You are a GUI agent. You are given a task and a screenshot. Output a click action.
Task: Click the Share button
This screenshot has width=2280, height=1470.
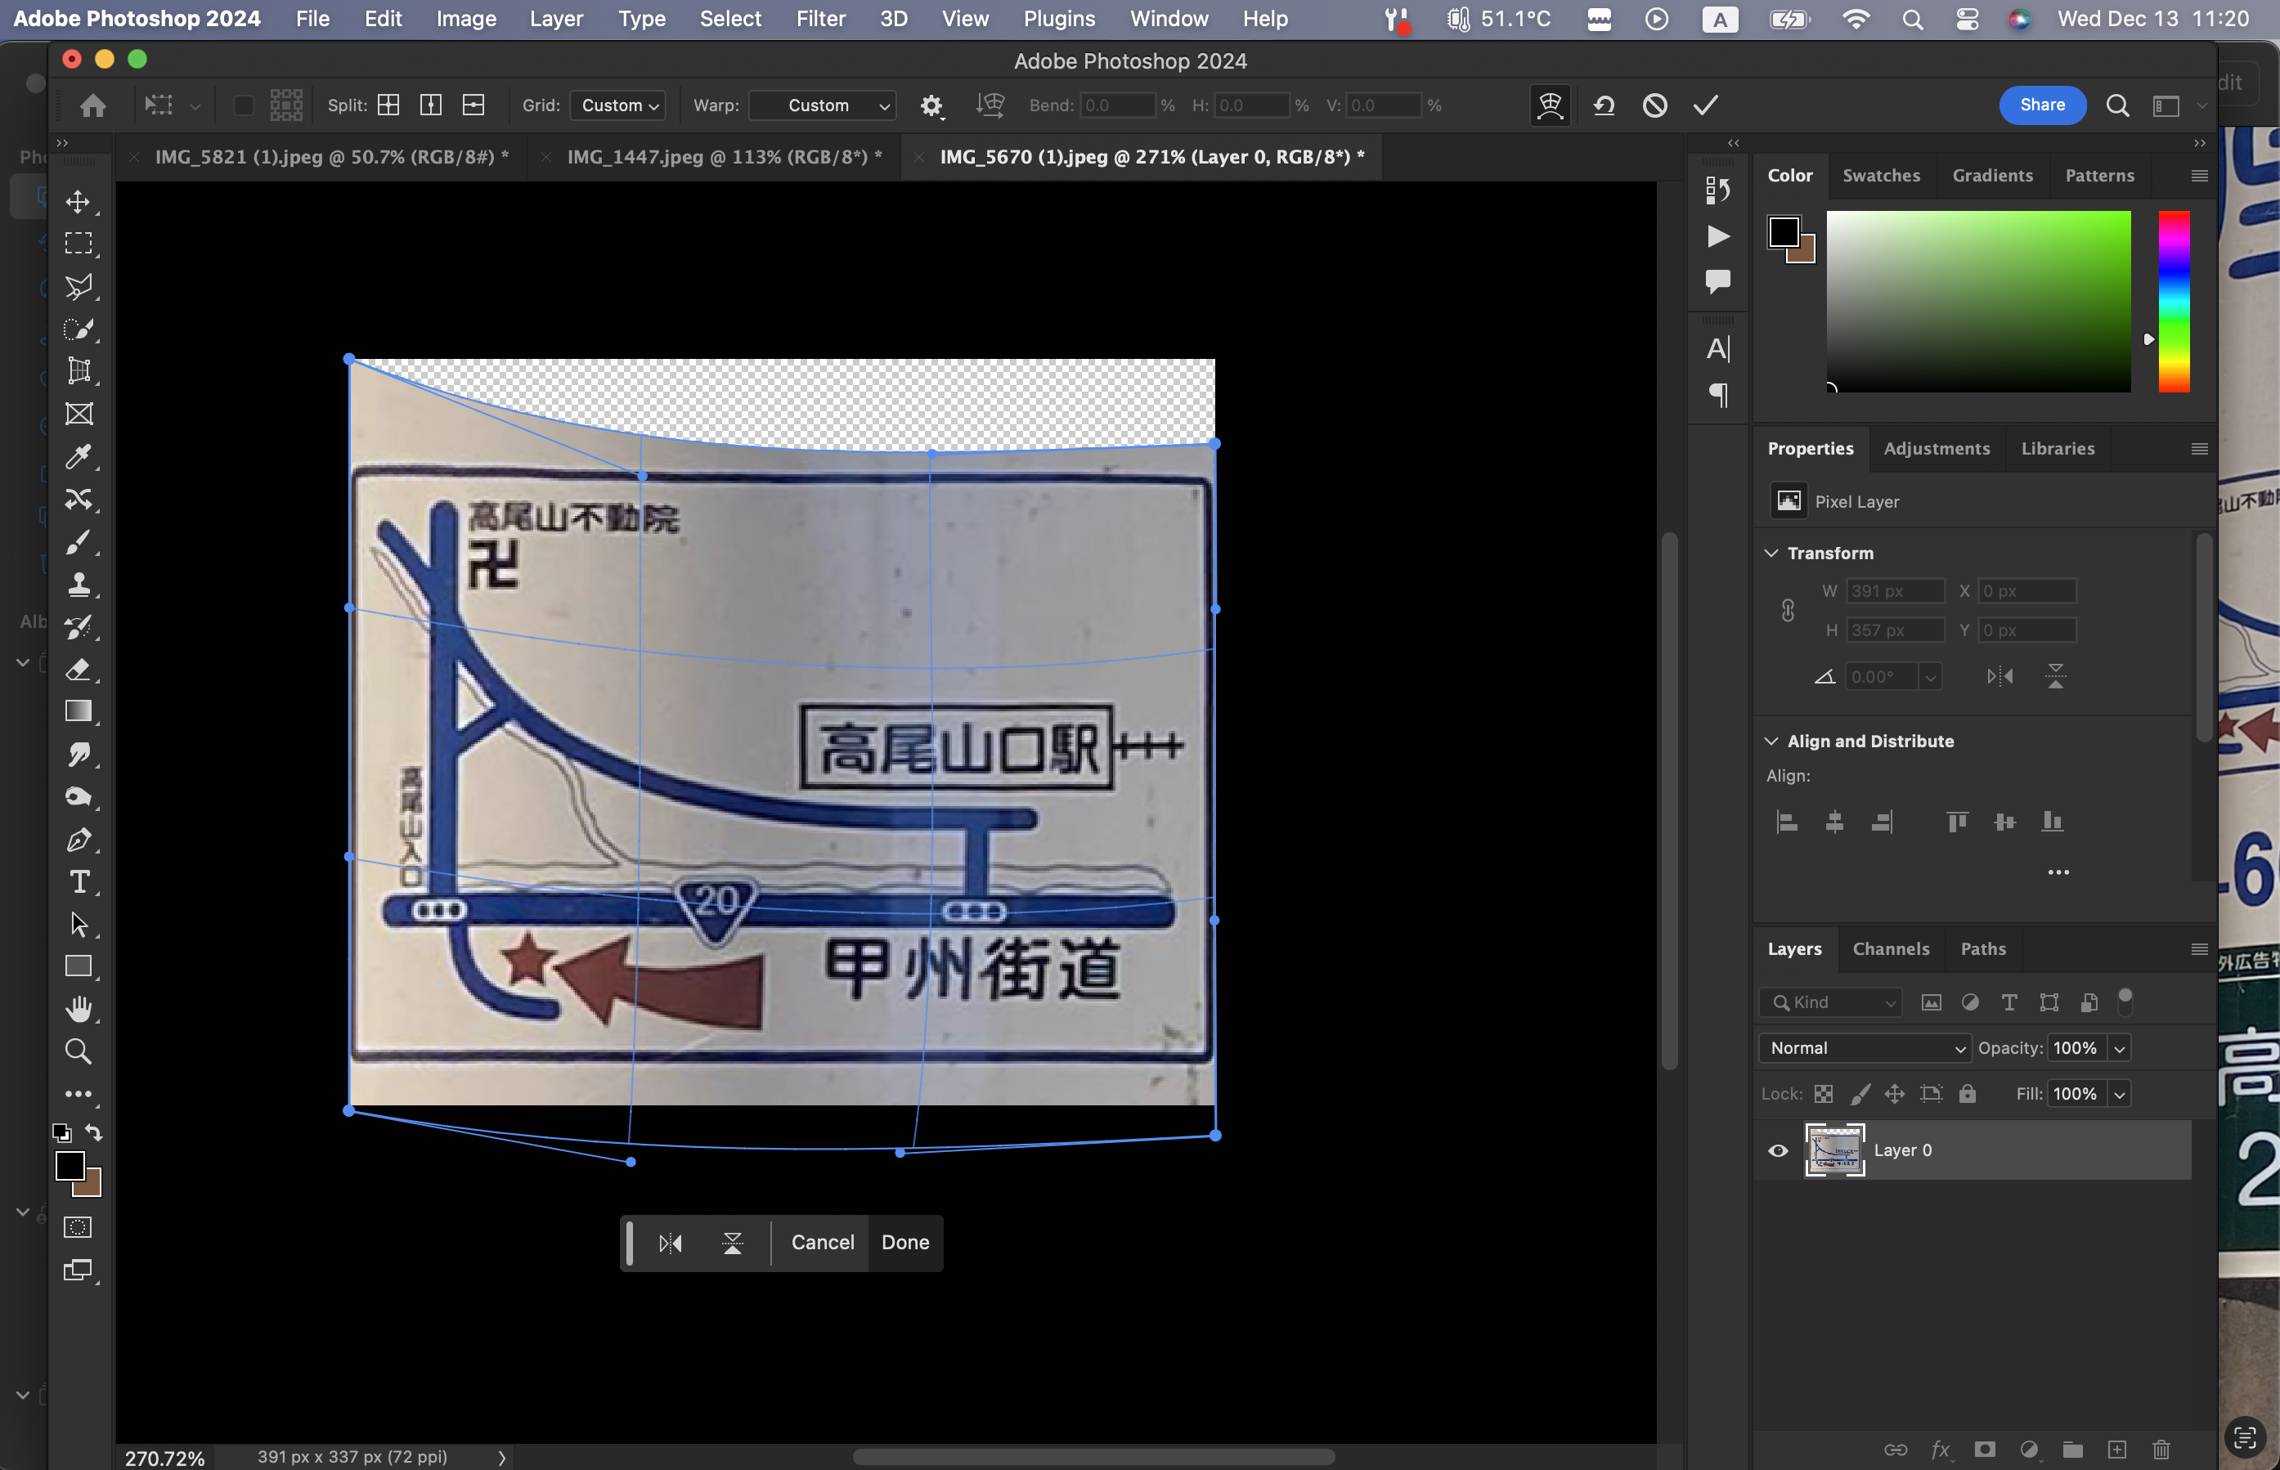2041,105
